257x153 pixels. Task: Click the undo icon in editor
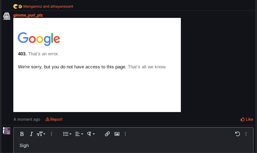pos(237,134)
